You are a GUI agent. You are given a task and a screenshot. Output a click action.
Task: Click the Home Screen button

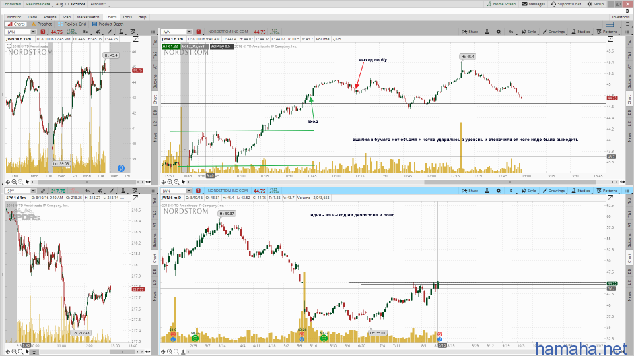[501, 4]
